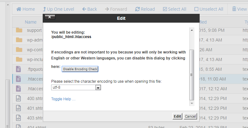Go Up One Level in file manager

click(45, 9)
